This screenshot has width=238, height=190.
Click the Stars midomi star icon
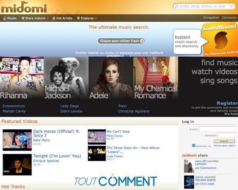tap(23, 18)
